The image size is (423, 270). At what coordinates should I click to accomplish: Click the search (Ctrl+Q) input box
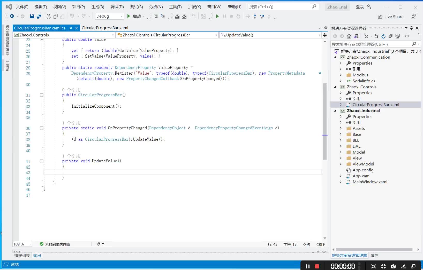point(283,7)
